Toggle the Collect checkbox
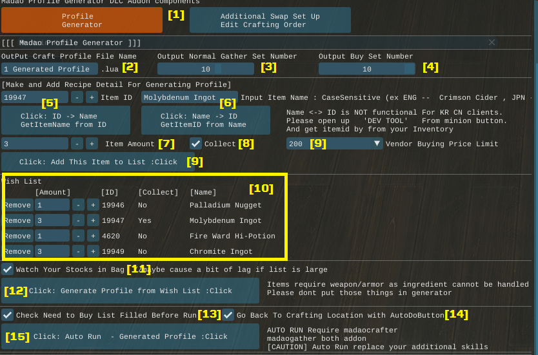 pyautogui.click(x=195, y=144)
